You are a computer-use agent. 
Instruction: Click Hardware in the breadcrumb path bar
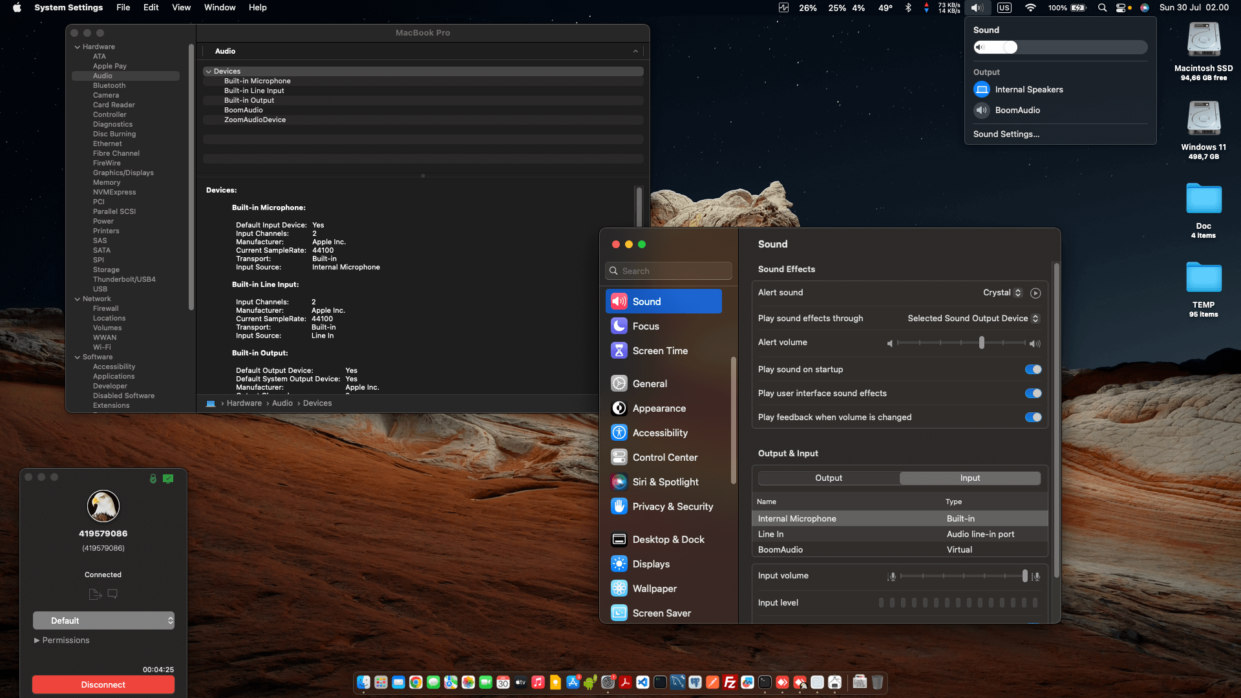(244, 403)
